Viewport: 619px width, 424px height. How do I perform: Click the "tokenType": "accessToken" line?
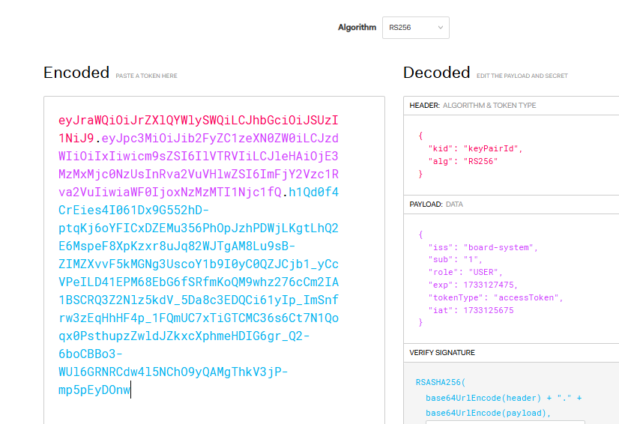(x=495, y=297)
